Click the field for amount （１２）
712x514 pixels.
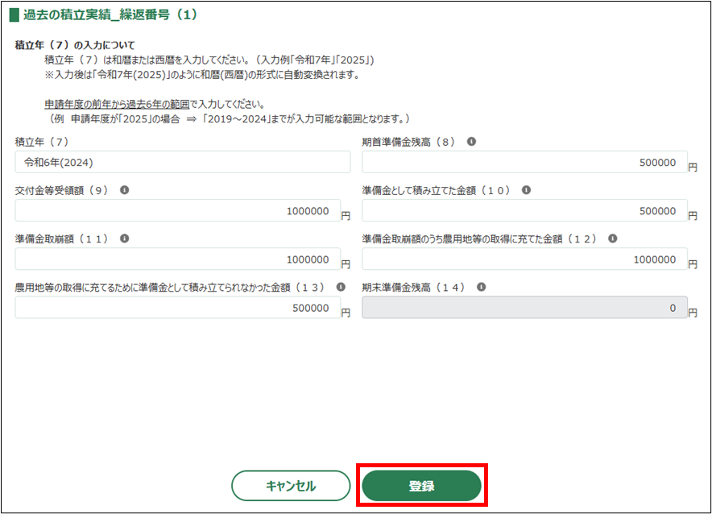pyautogui.click(x=524, y=259)
